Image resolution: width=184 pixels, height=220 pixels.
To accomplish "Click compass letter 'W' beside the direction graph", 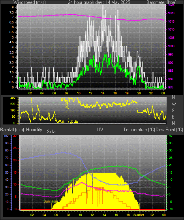I will click(x=174, y=104).
